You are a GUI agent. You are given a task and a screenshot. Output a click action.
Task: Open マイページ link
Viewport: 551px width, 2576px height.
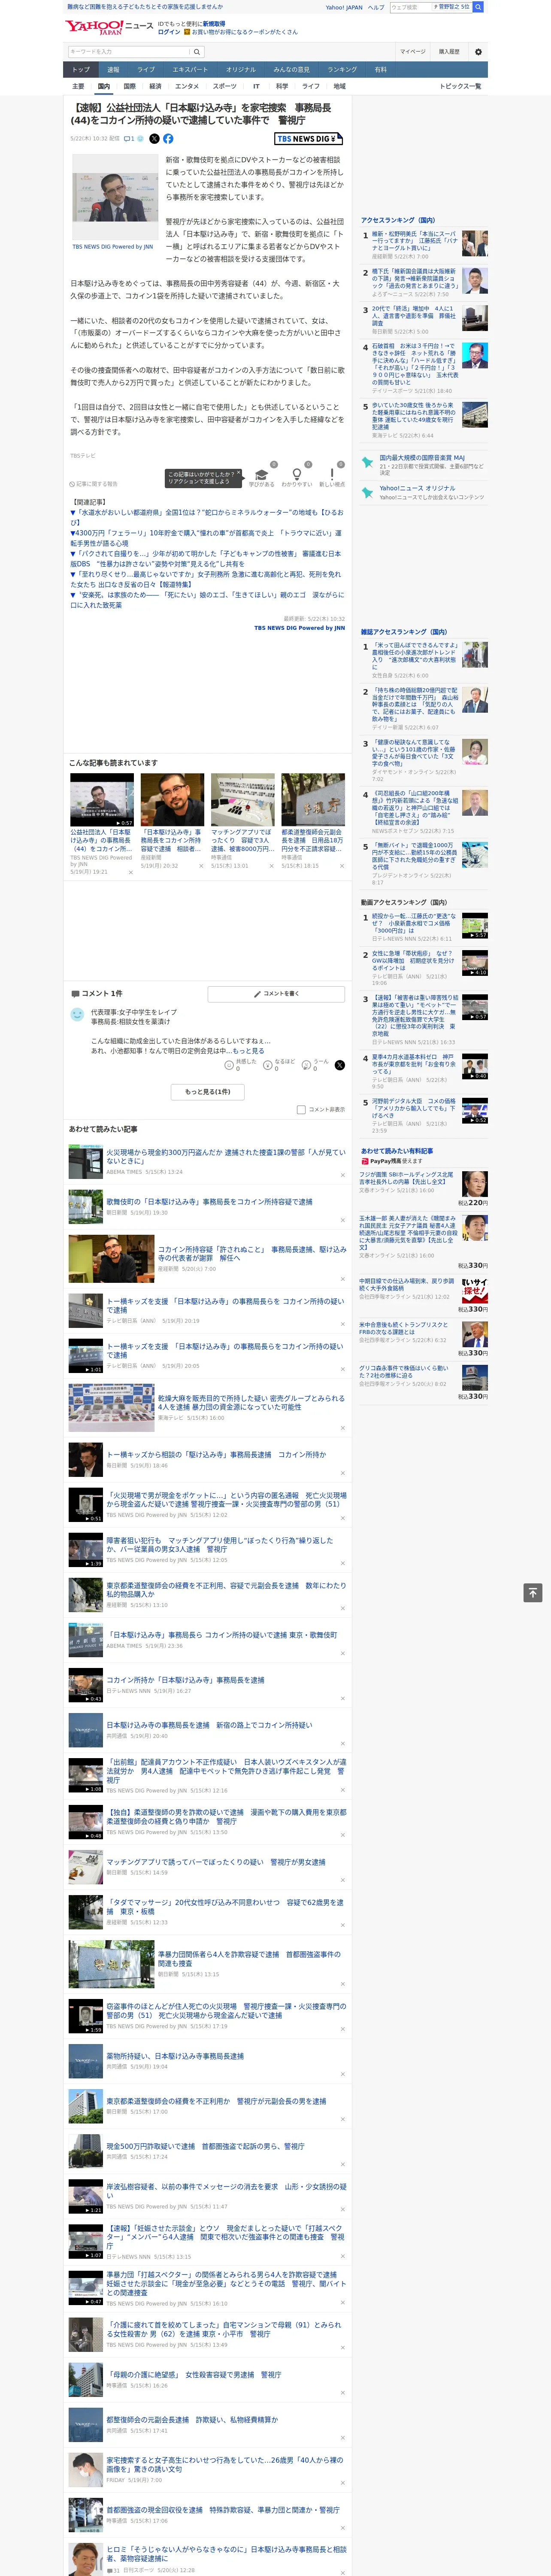tap(412, 51)
